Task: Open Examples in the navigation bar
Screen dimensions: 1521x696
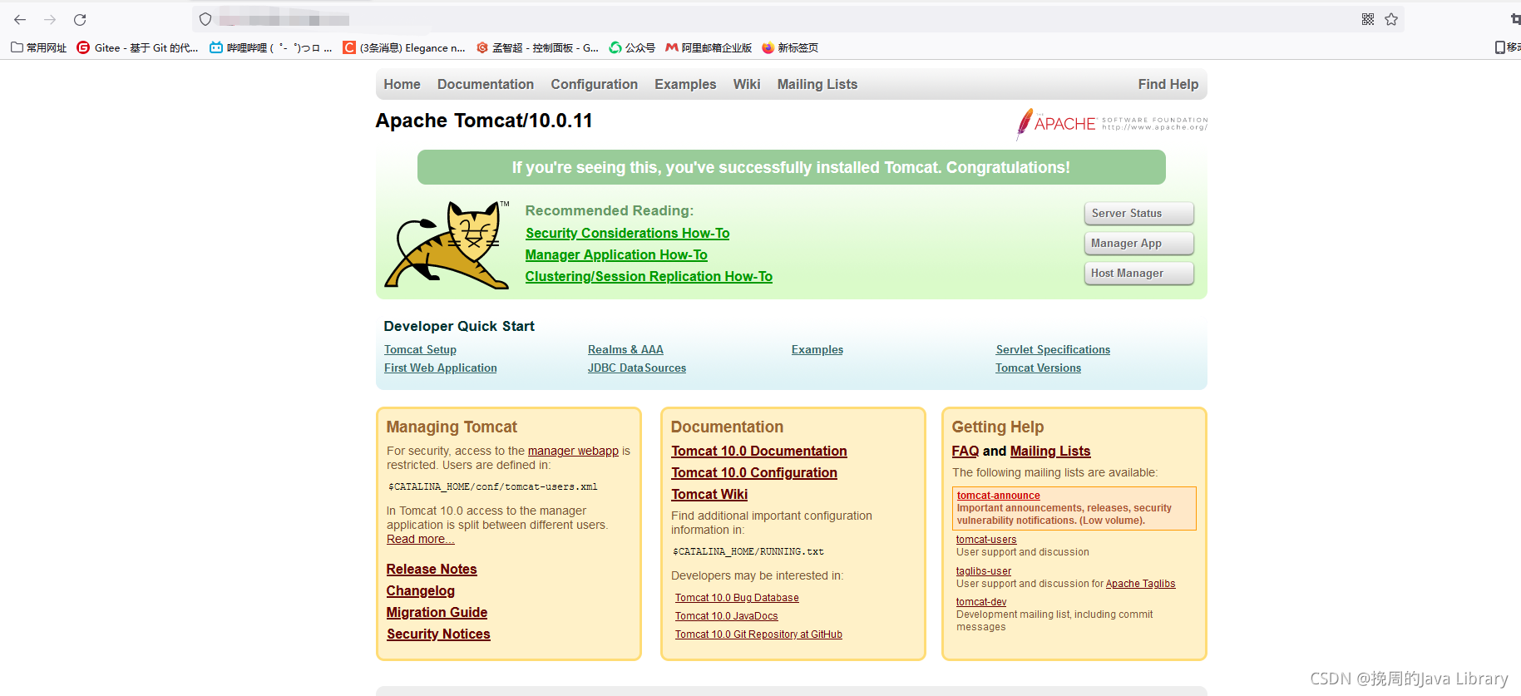Action: click(685, 84)
